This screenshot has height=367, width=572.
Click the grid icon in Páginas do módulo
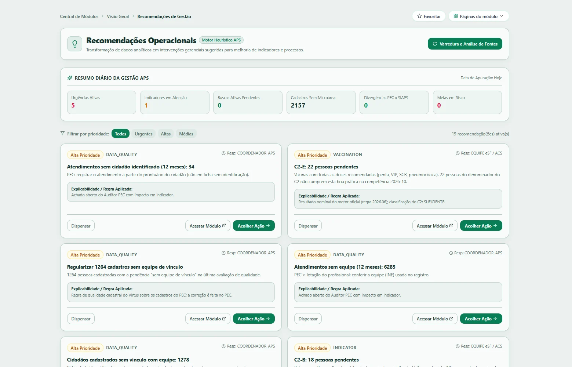(456, 16)
